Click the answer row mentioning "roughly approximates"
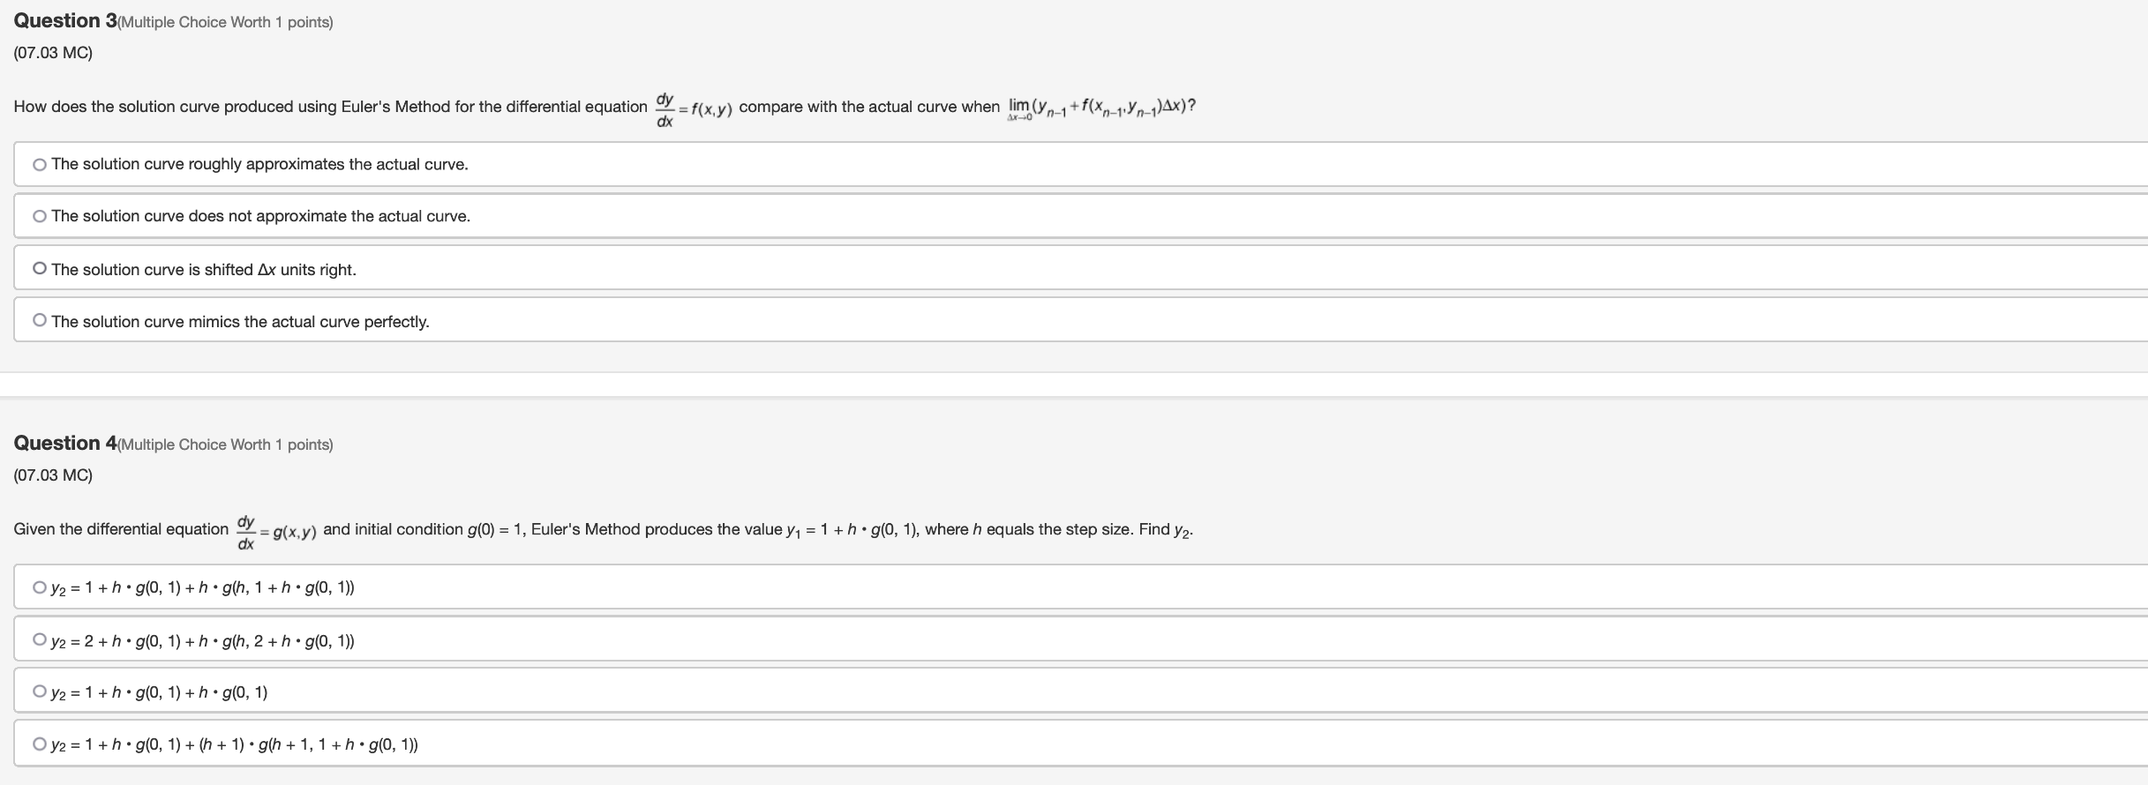This screenshot has height=785, width=2148. [259, 164]
